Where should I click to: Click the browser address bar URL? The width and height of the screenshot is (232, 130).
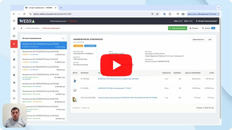52,14
